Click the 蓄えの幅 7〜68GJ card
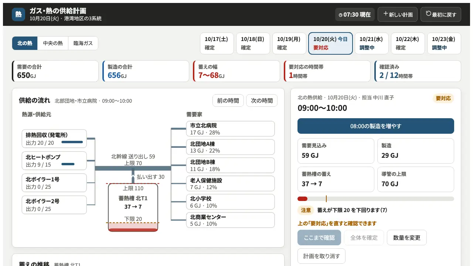Screen dimensions: 473x266 236,71
